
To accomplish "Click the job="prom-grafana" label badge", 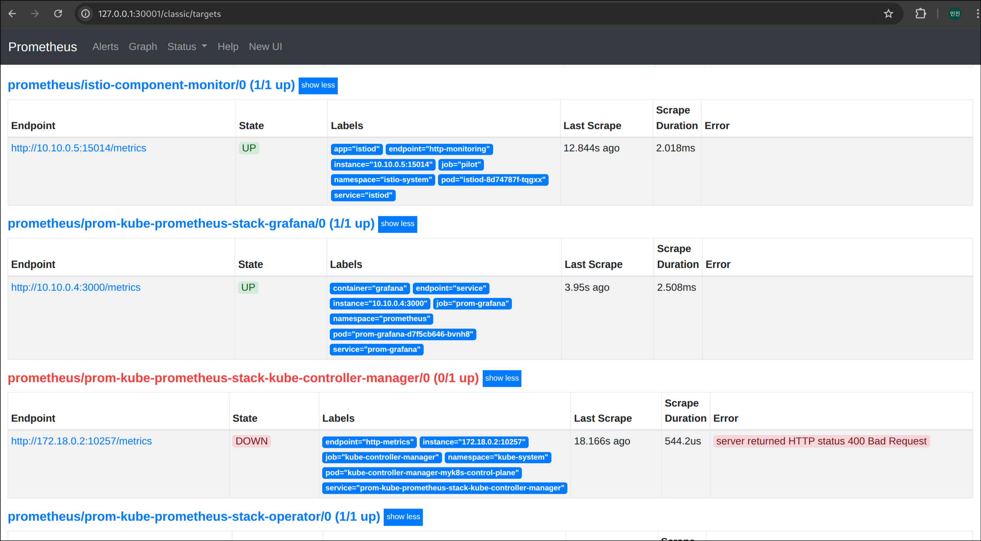I will 472,304.
